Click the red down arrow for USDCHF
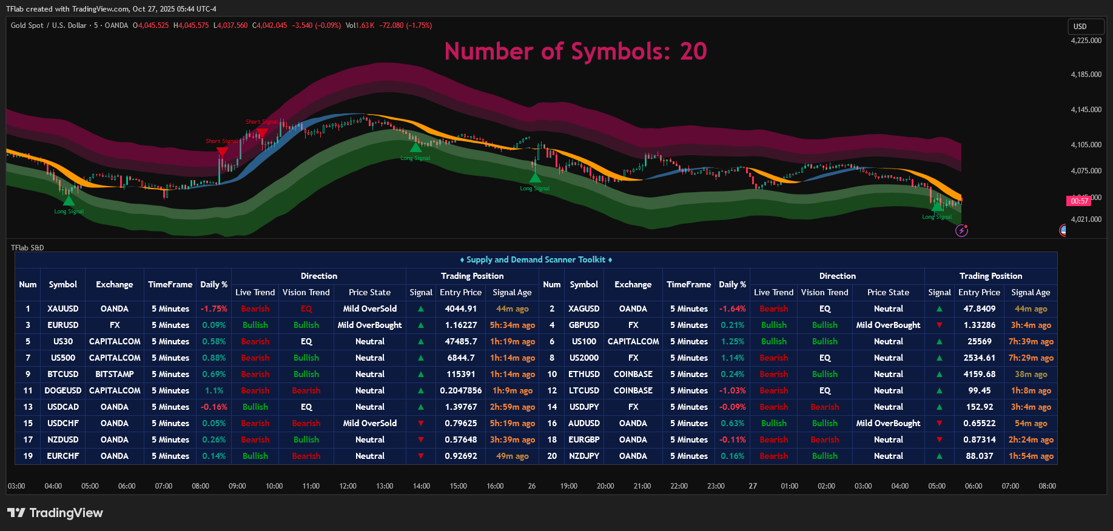 tap(421, 423)
